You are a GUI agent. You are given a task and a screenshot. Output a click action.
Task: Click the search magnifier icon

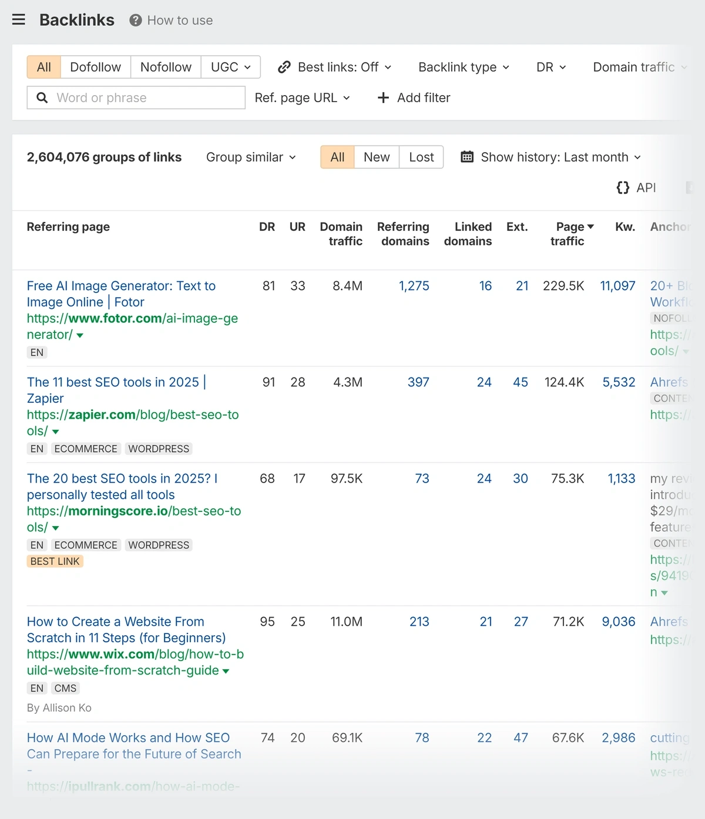coord(42,97)
